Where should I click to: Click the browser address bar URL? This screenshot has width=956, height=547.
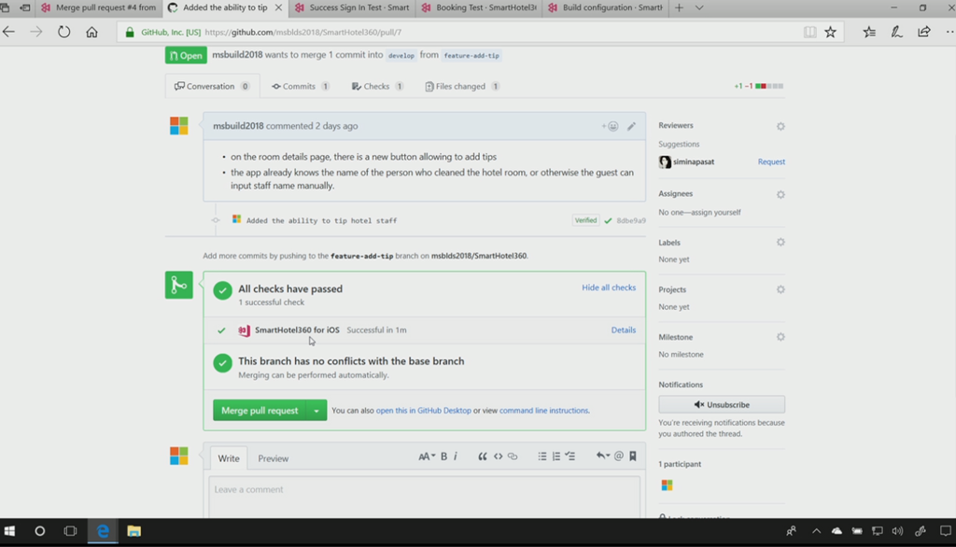coord(303,33)
